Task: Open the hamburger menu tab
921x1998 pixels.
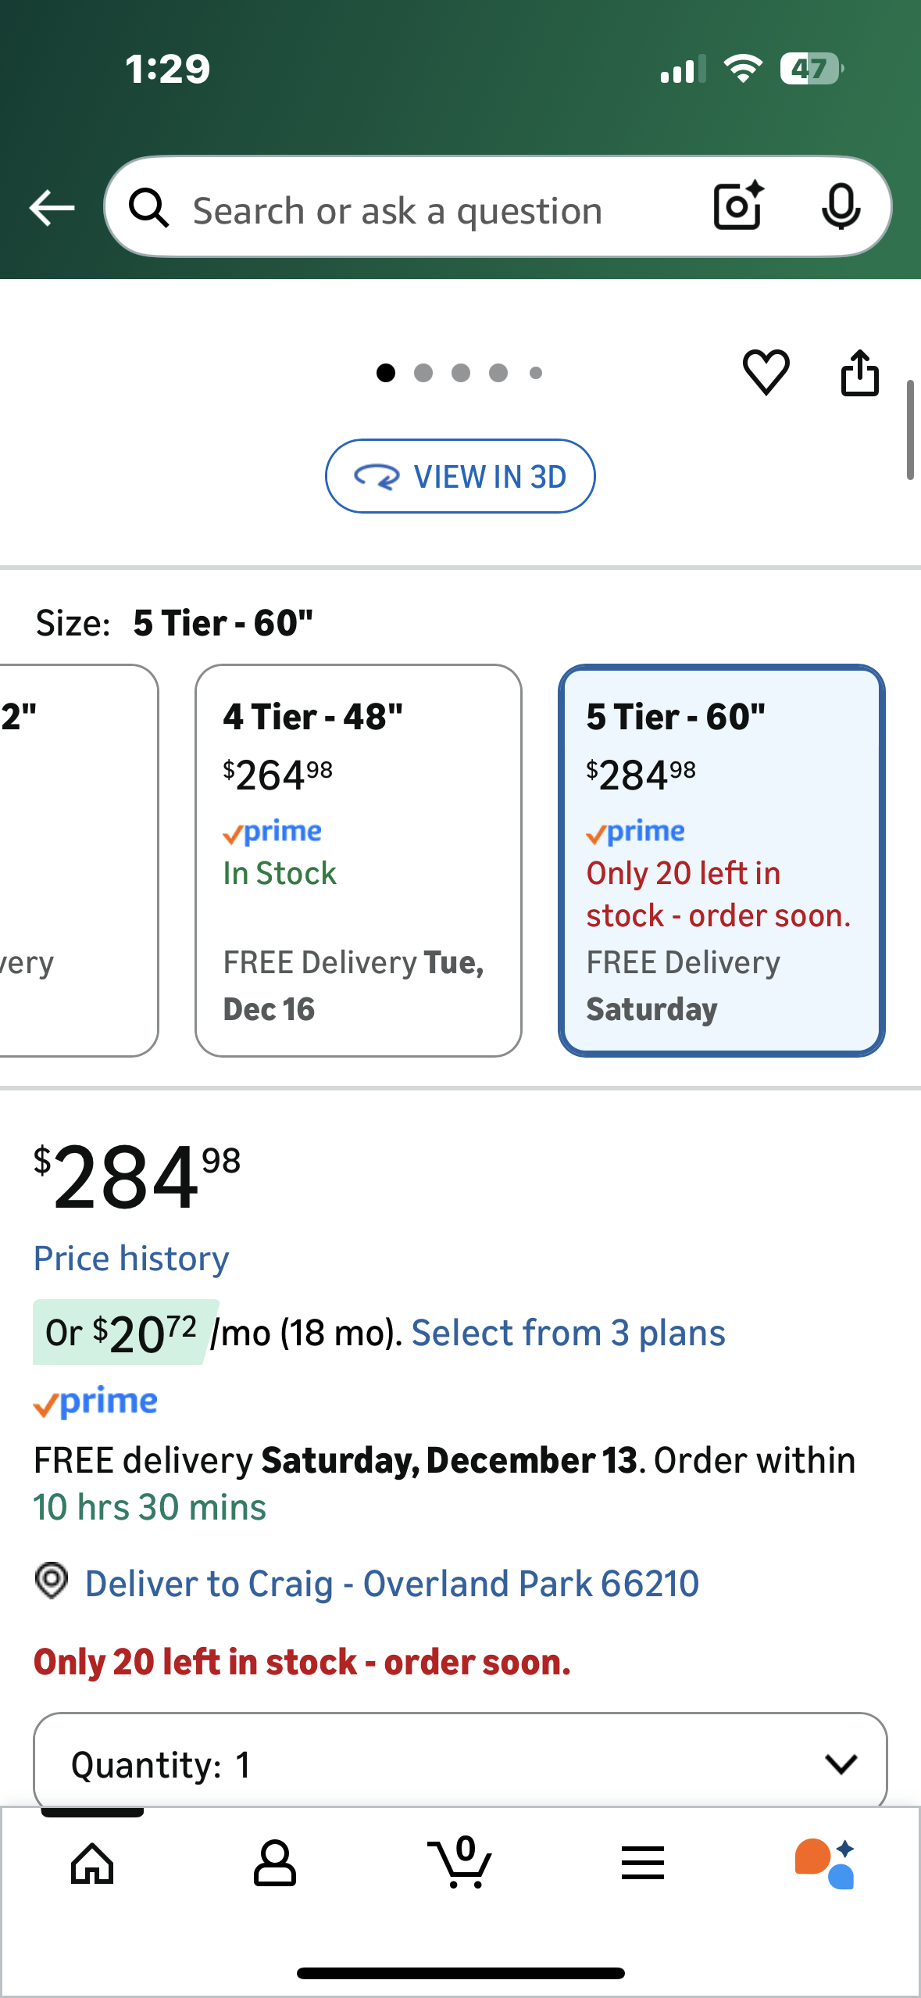Action: 643,1864
